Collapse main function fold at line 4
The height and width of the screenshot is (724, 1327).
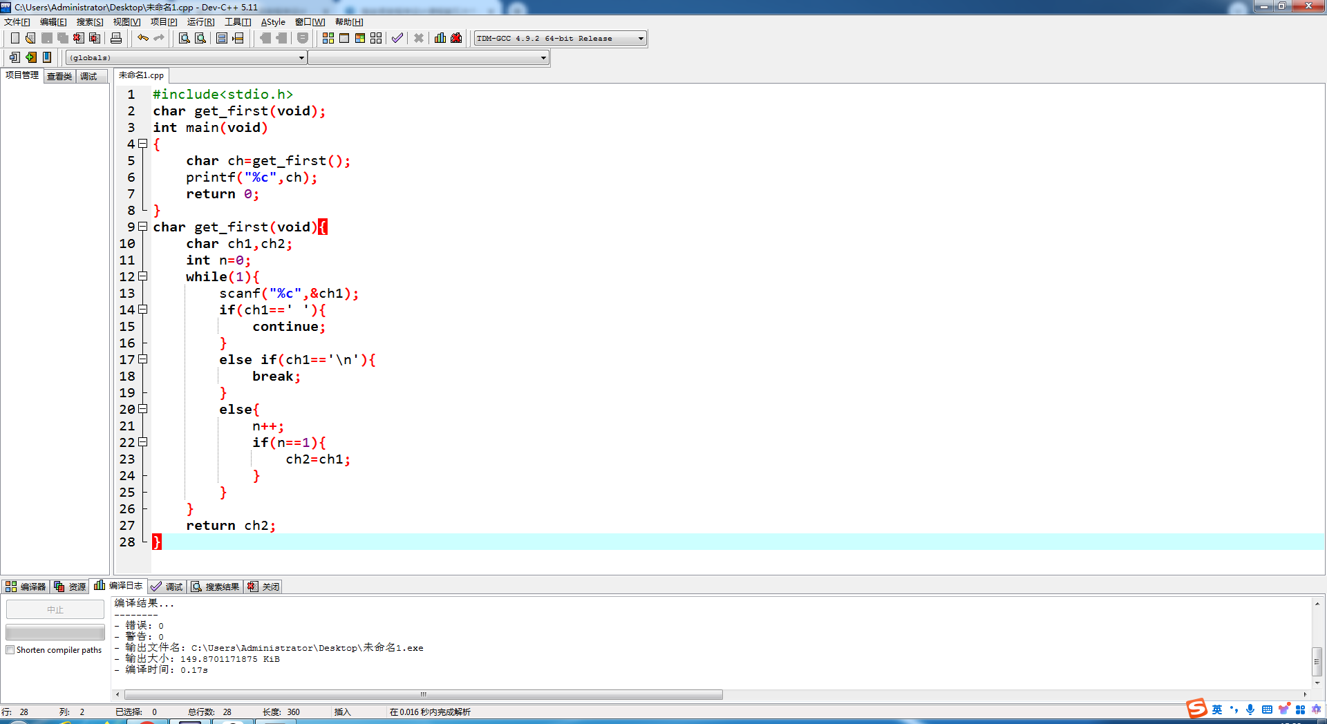coord(143,144)
